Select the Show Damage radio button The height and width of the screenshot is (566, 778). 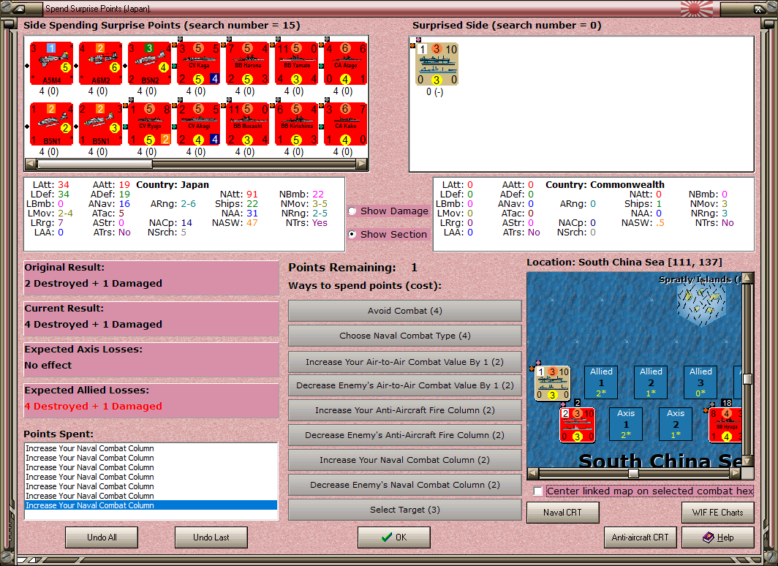coord(352,211)
